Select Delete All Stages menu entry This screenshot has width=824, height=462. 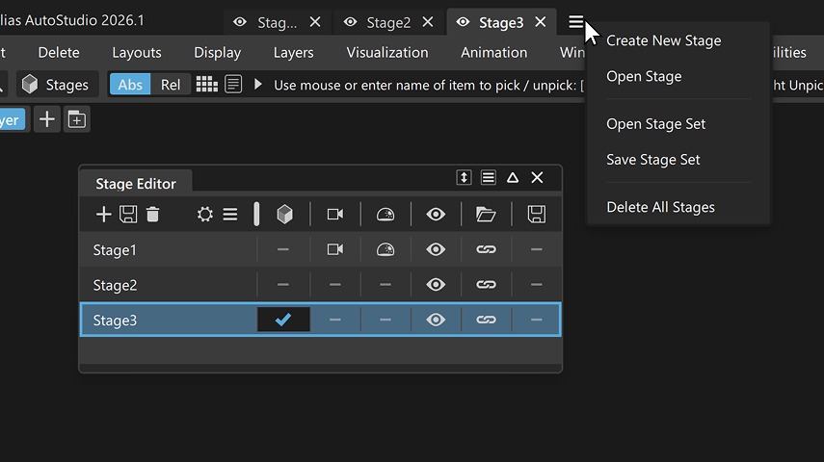(x=660, y=207)
